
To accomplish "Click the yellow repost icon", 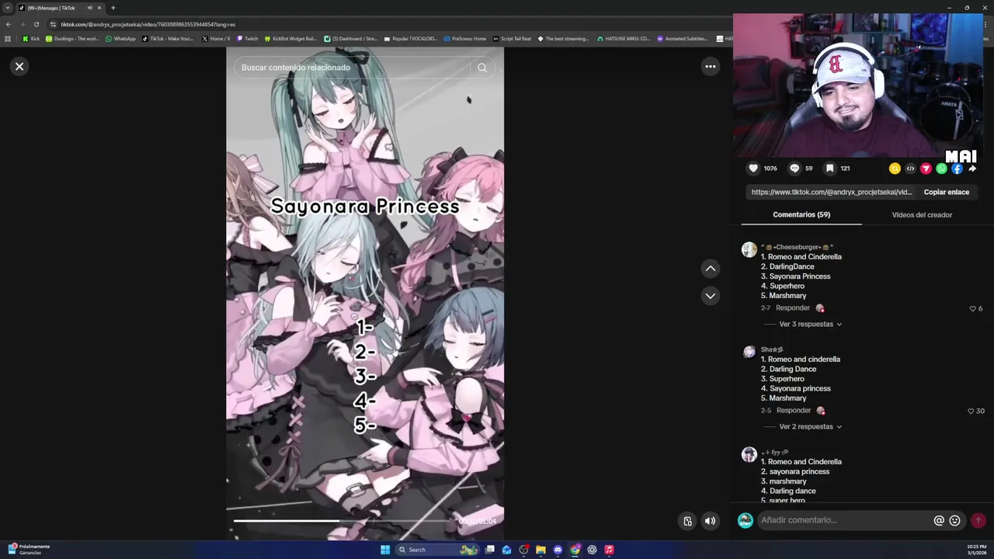I will (895, 168).
